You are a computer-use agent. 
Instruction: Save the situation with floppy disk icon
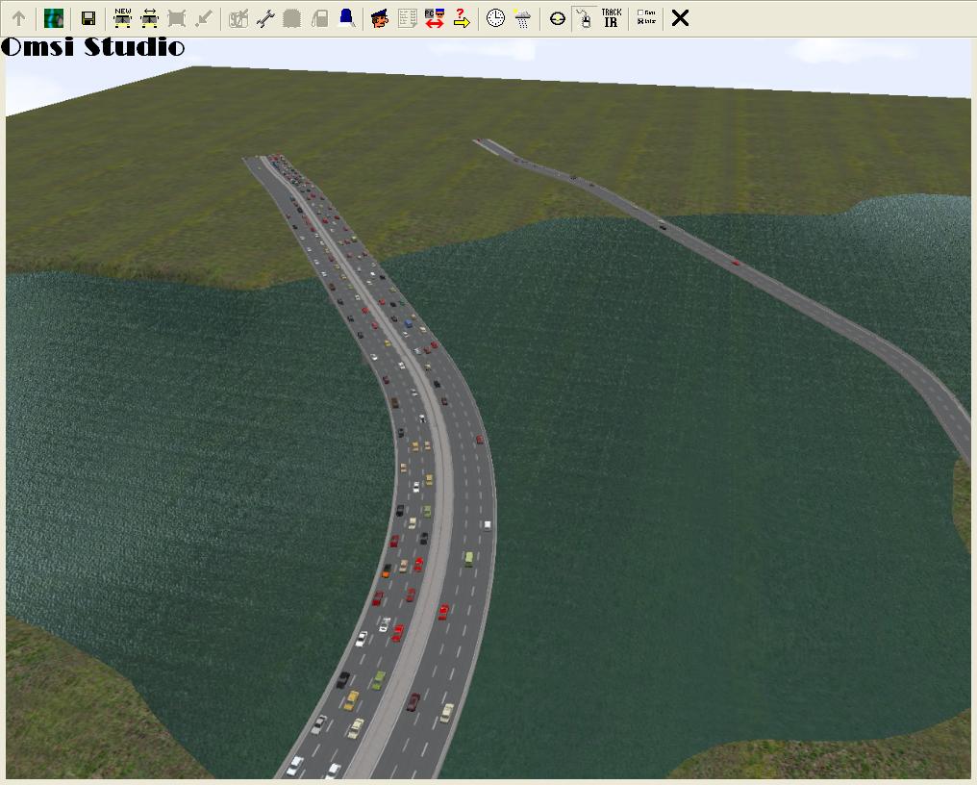tap(88, 18)
